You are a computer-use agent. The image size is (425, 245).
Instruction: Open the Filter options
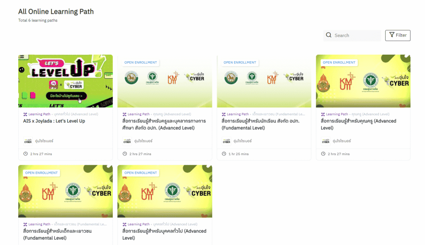[398, 36]
